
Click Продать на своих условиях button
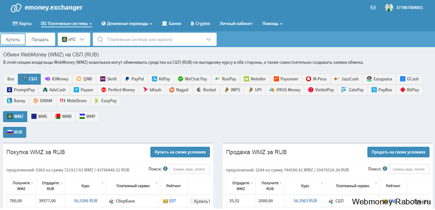(398, 152)
